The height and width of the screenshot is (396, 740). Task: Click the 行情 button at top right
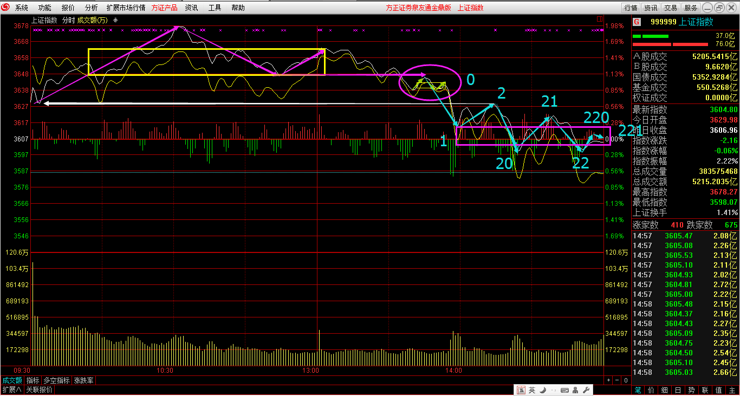[631, 8]
